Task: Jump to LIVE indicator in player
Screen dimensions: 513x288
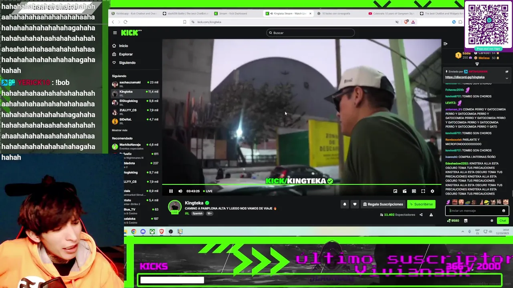Action: coord(208,191)
